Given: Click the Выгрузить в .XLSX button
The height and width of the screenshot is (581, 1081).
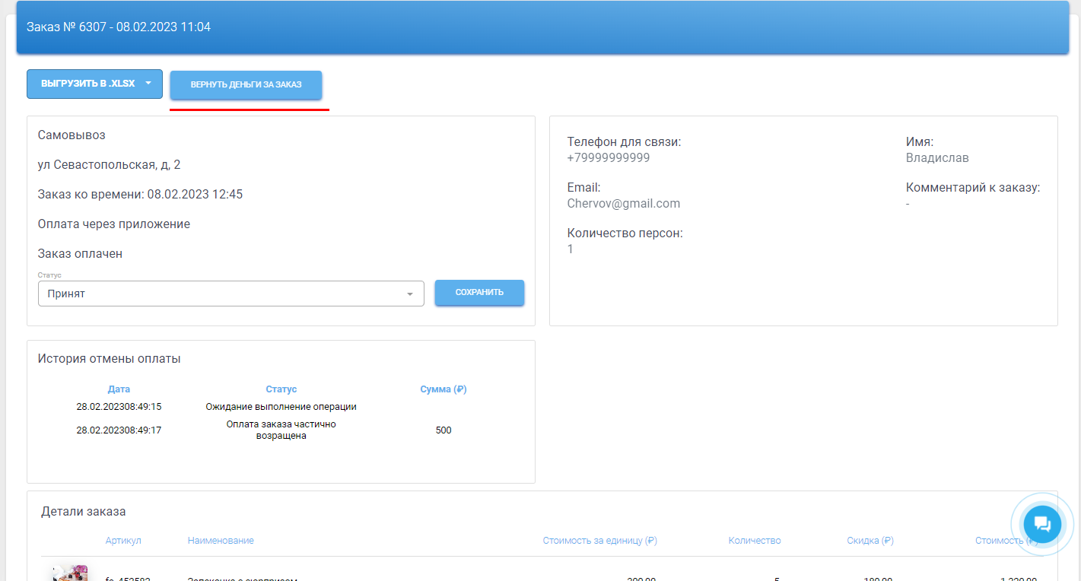Looking at the screenshot, I should 87,84.
